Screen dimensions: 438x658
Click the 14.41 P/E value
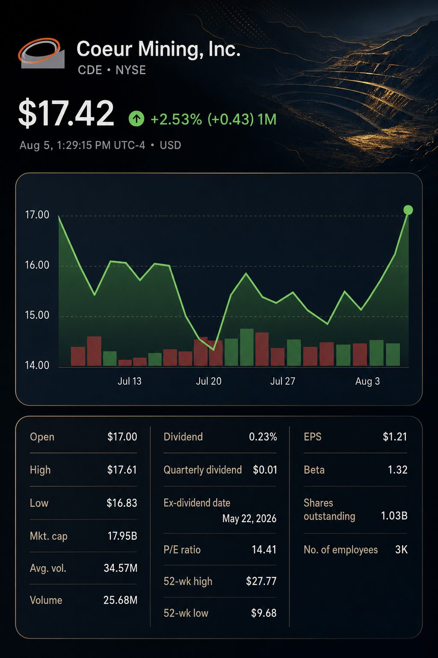coord(264,550)
